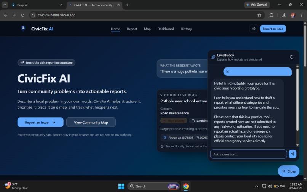307x192 pixels.
Task: Open the Windows Start menu
Action: click(x=121, y=186)
